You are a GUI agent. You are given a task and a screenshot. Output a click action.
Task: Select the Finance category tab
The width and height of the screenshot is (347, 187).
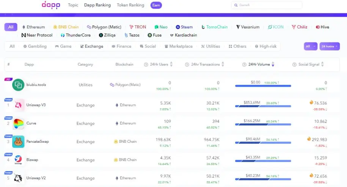(x=121, y=46)
